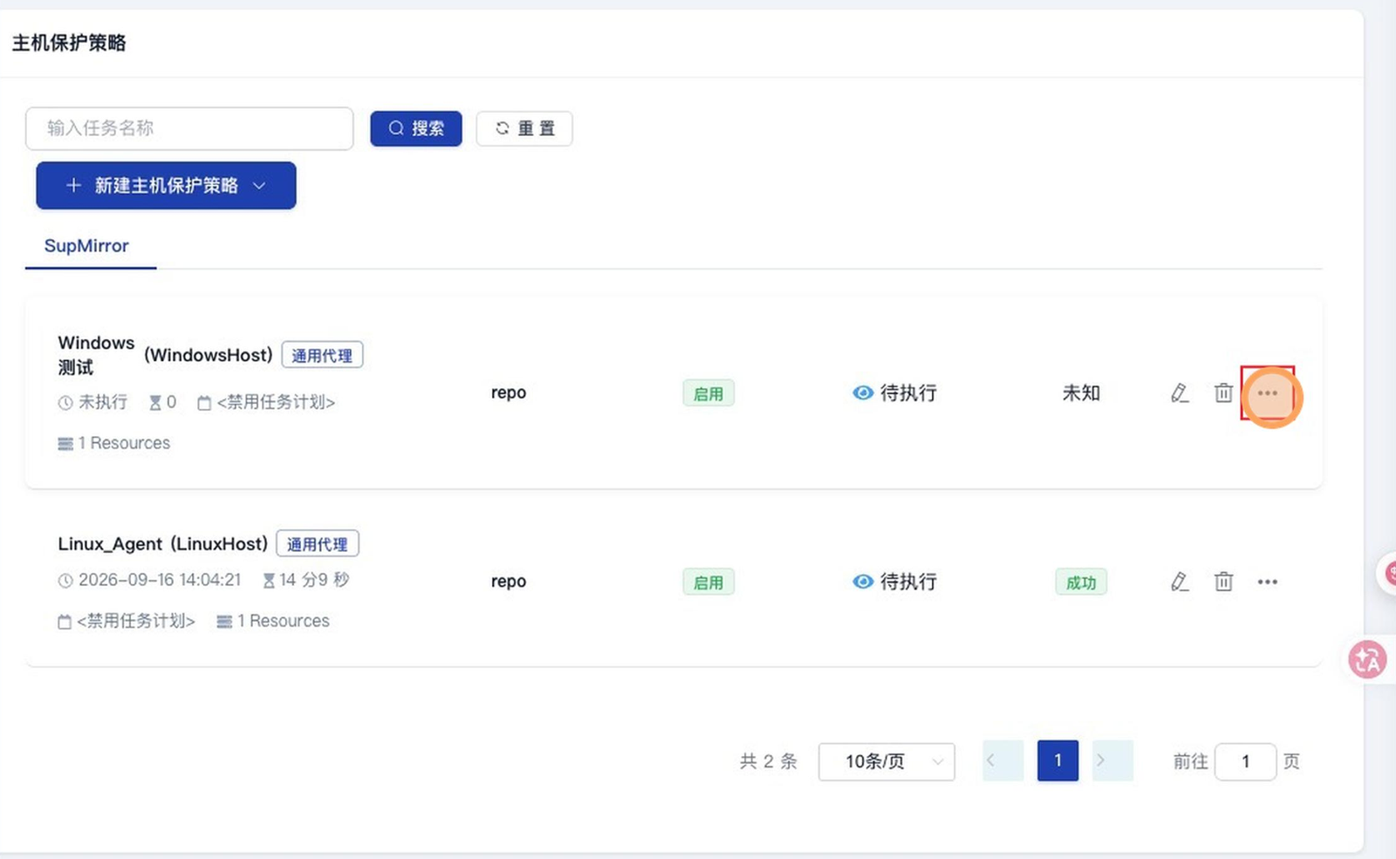Open more actions for the Windows测试 policy
This screenshot has height=859, width=1396.
(x=1268, y=393)
